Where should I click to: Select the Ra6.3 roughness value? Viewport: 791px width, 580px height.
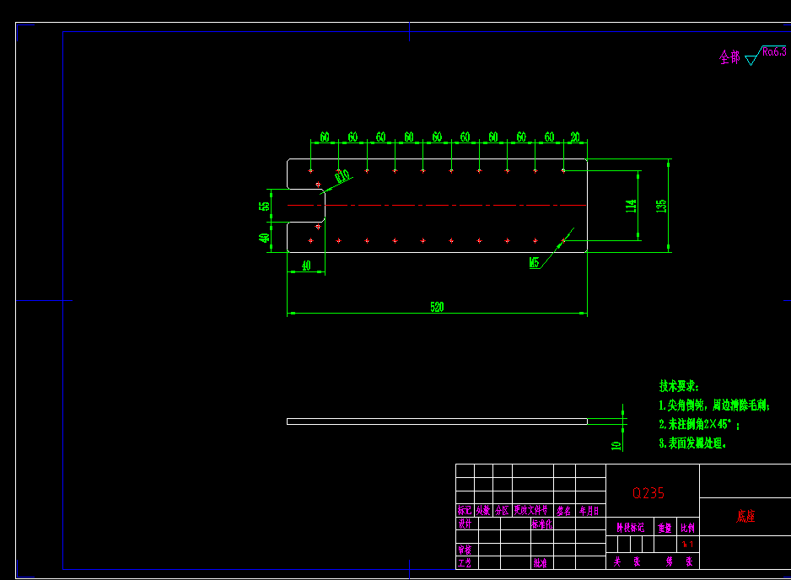point(774,51)
